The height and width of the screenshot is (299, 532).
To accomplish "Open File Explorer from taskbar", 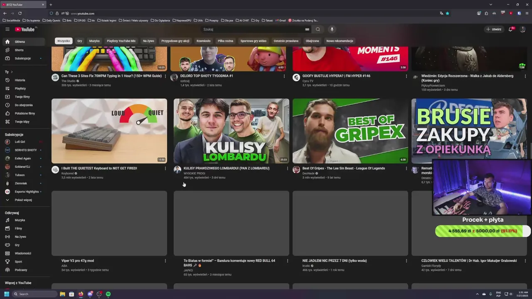I will (62, 294).
